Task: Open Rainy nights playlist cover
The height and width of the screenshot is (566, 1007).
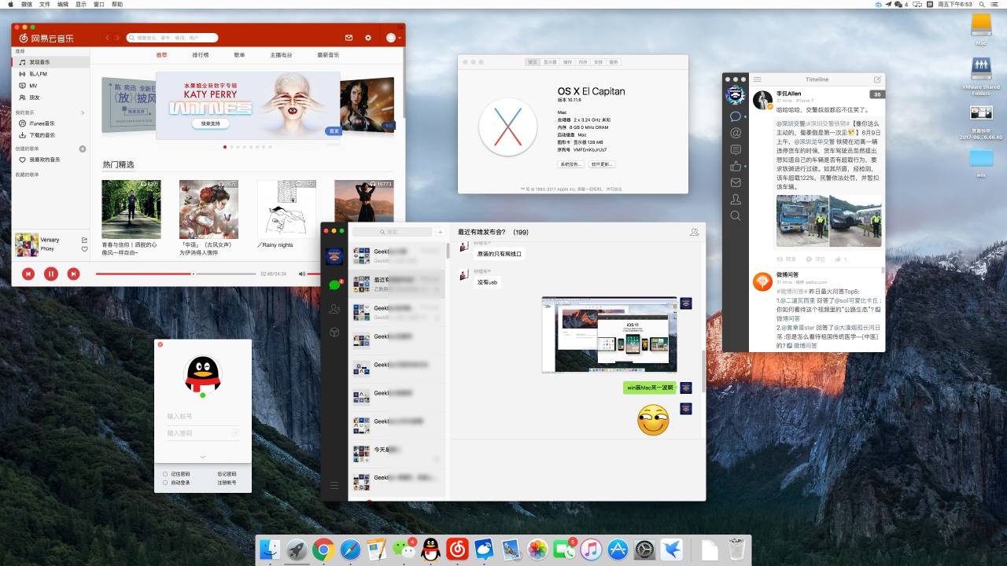Action: pos(286,209)
